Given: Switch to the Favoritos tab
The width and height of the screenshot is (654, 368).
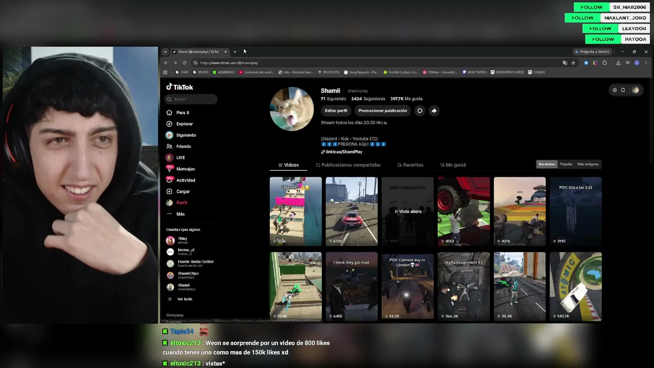Looking at the screenshot, I should (x=410, y=165).
